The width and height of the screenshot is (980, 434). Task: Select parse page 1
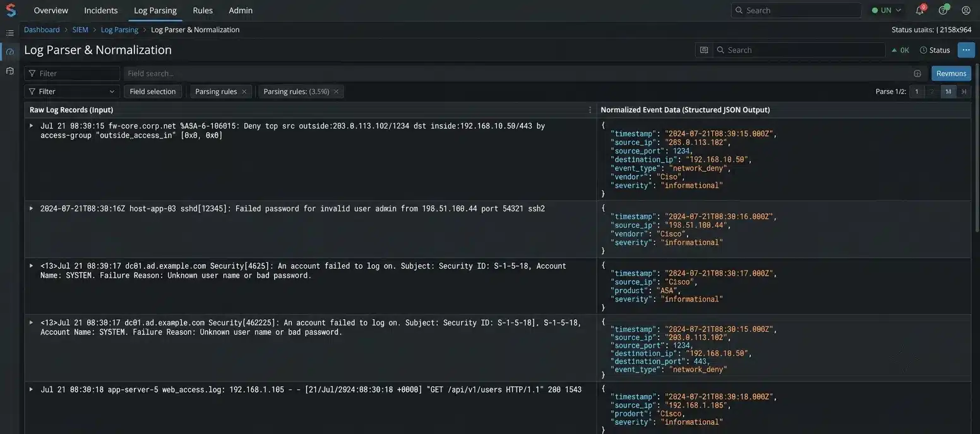point(917,91)
